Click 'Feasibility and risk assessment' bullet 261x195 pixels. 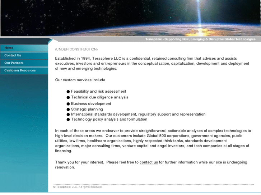click(x=98, y=92)
